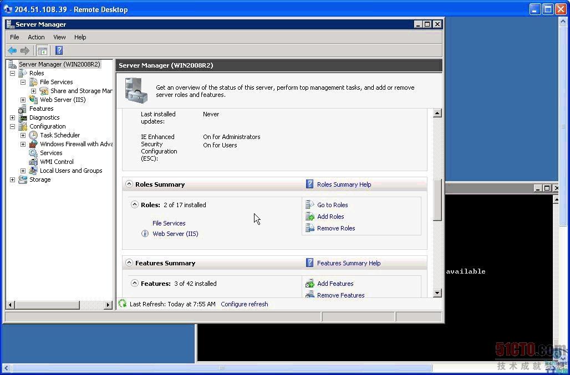Click the Add Roles icon
This screenshot has height=375, width=570.
point(310,217)
